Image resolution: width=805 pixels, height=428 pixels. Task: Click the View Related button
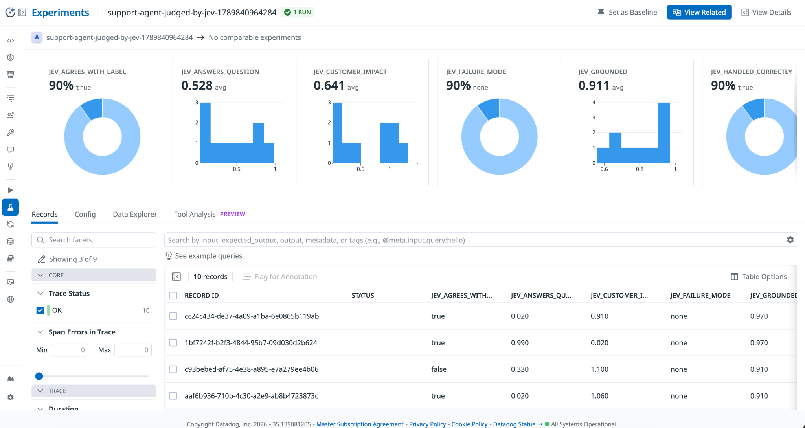[699, 12]
